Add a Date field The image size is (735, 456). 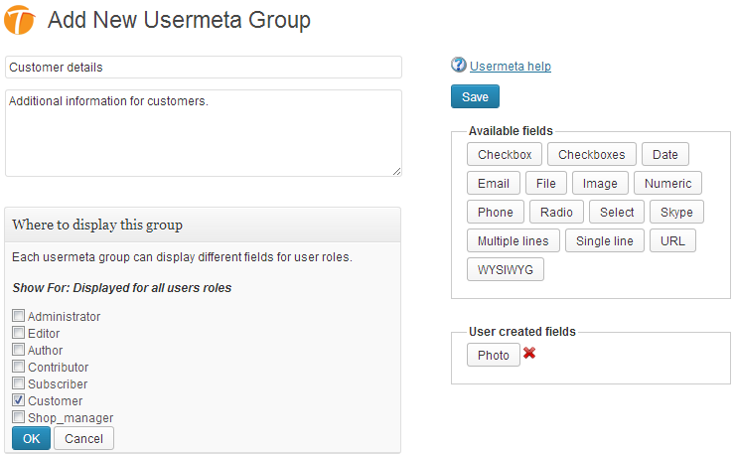[665, 154]
